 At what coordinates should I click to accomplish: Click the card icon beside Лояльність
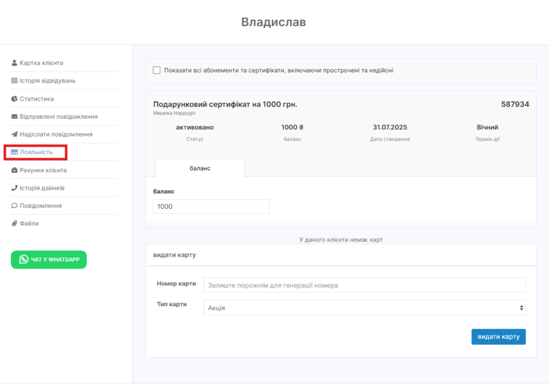click(x=14, y=152)
